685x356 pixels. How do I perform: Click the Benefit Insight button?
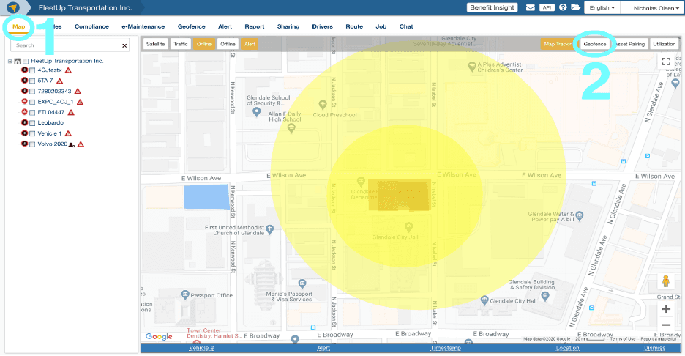point(493,7)
